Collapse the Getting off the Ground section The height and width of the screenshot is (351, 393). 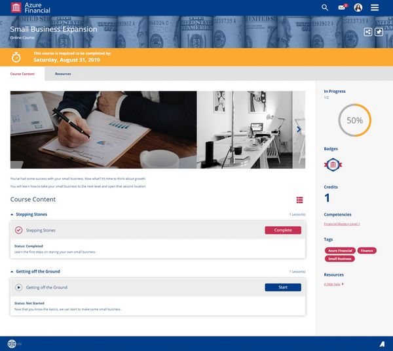coord(12,271)
